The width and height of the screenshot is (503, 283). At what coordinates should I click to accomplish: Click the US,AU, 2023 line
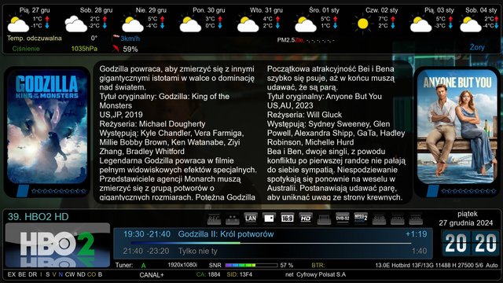[290, 105]
